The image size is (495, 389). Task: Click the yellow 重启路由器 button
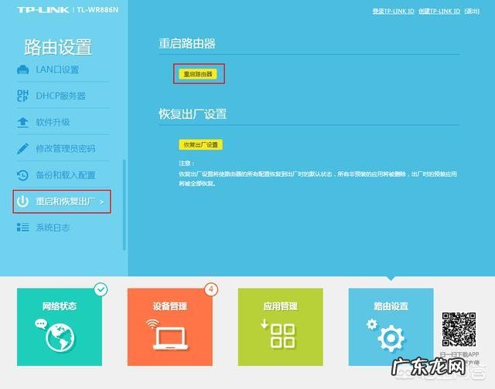click(198, 74)
